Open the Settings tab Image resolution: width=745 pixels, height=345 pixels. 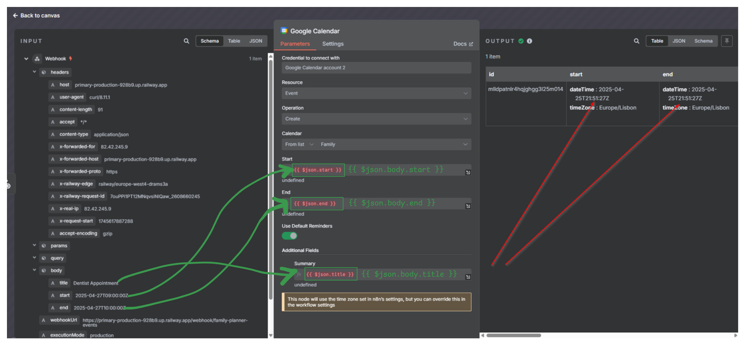(x=333, y=44)
